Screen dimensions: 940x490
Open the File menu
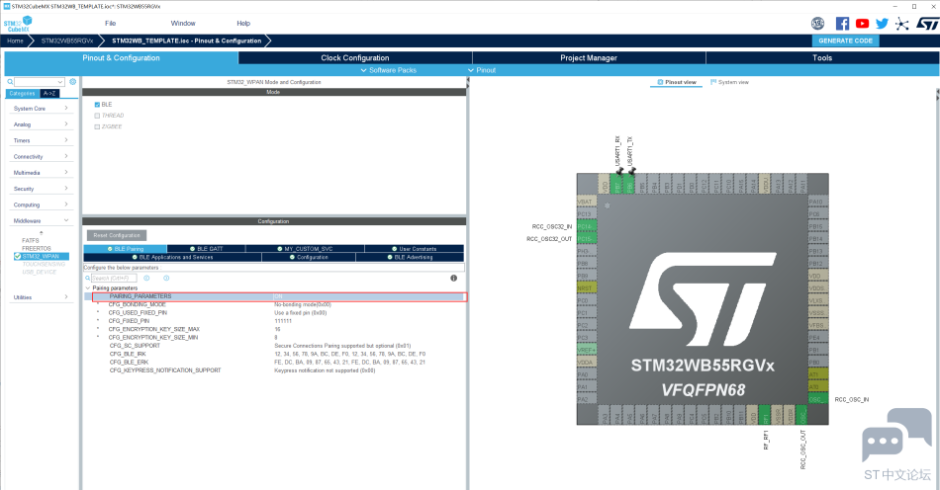(110, 24)
